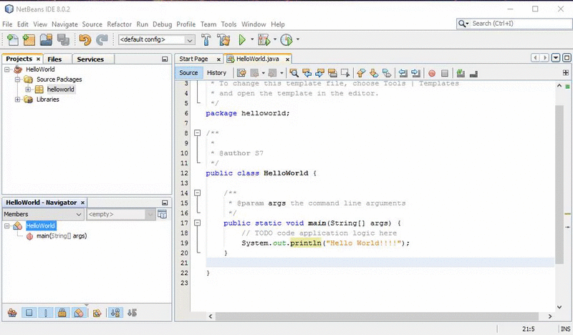
Task: Toggle Highlight Search in editor toolbar
Action: [332, 73]
